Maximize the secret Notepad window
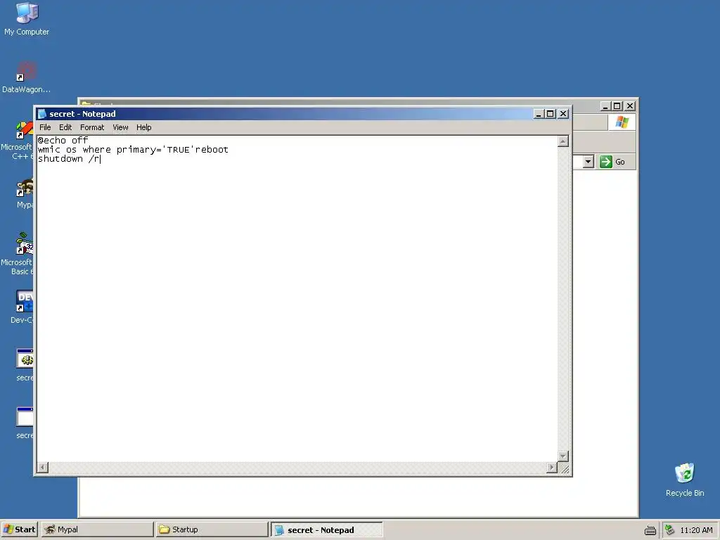 pyautogui.click(x=551, y=114)
